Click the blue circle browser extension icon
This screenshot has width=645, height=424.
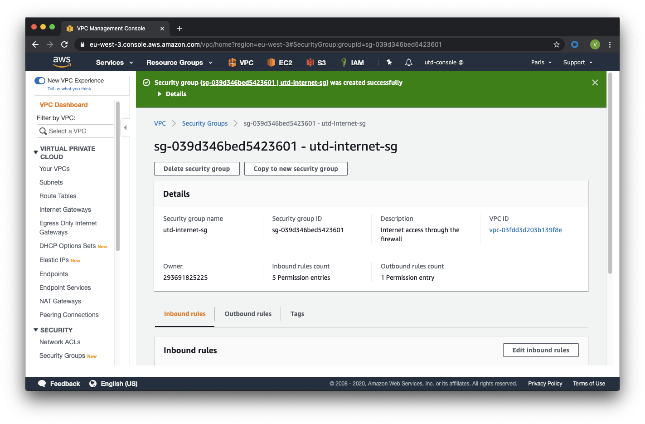[575, 44]
